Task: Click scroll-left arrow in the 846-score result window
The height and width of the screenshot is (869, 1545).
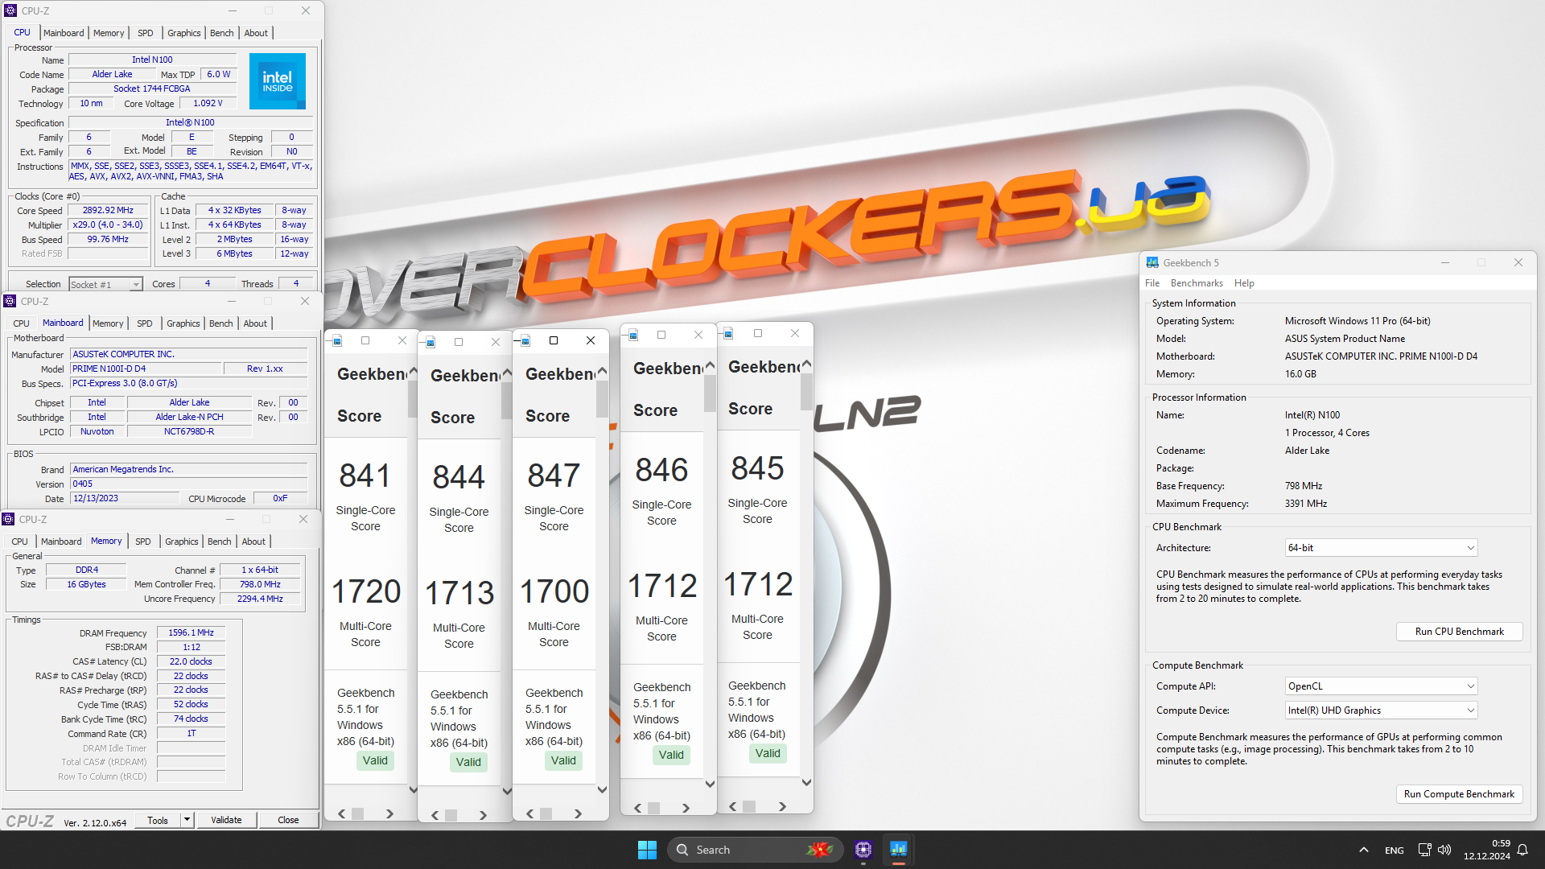Action: [637, 808]
